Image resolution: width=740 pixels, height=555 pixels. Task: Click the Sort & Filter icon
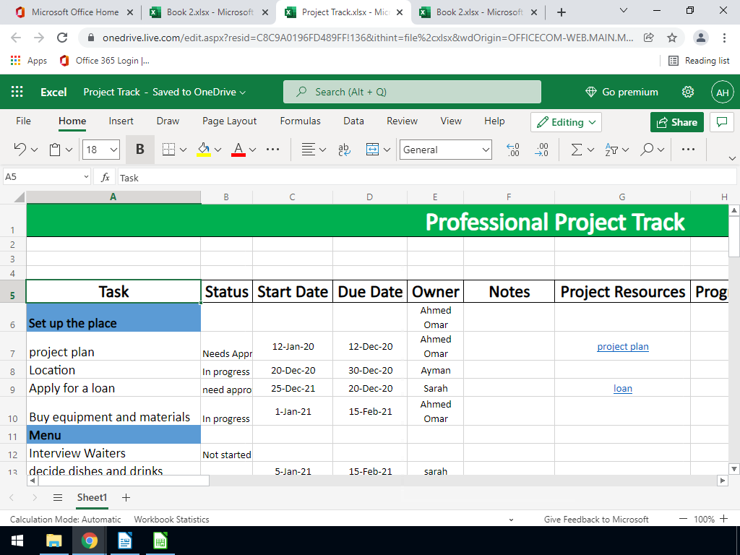pos(611,150)
